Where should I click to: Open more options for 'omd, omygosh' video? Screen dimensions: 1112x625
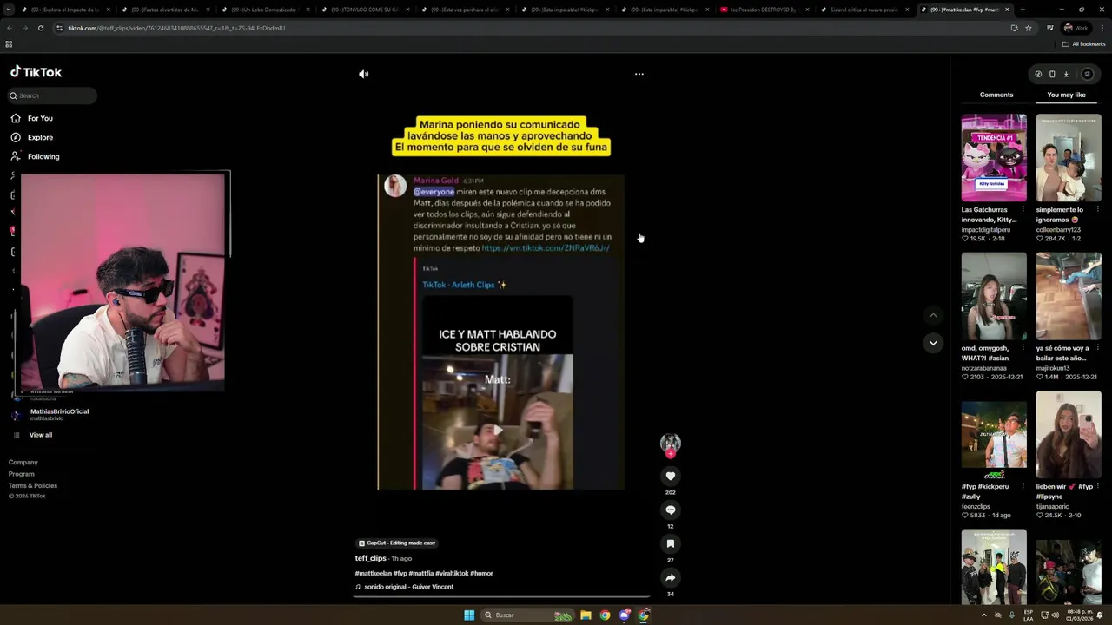coord(1023,348)
